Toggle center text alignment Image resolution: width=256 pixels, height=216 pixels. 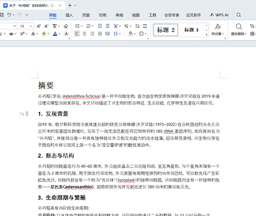click(x=85, y=34)
